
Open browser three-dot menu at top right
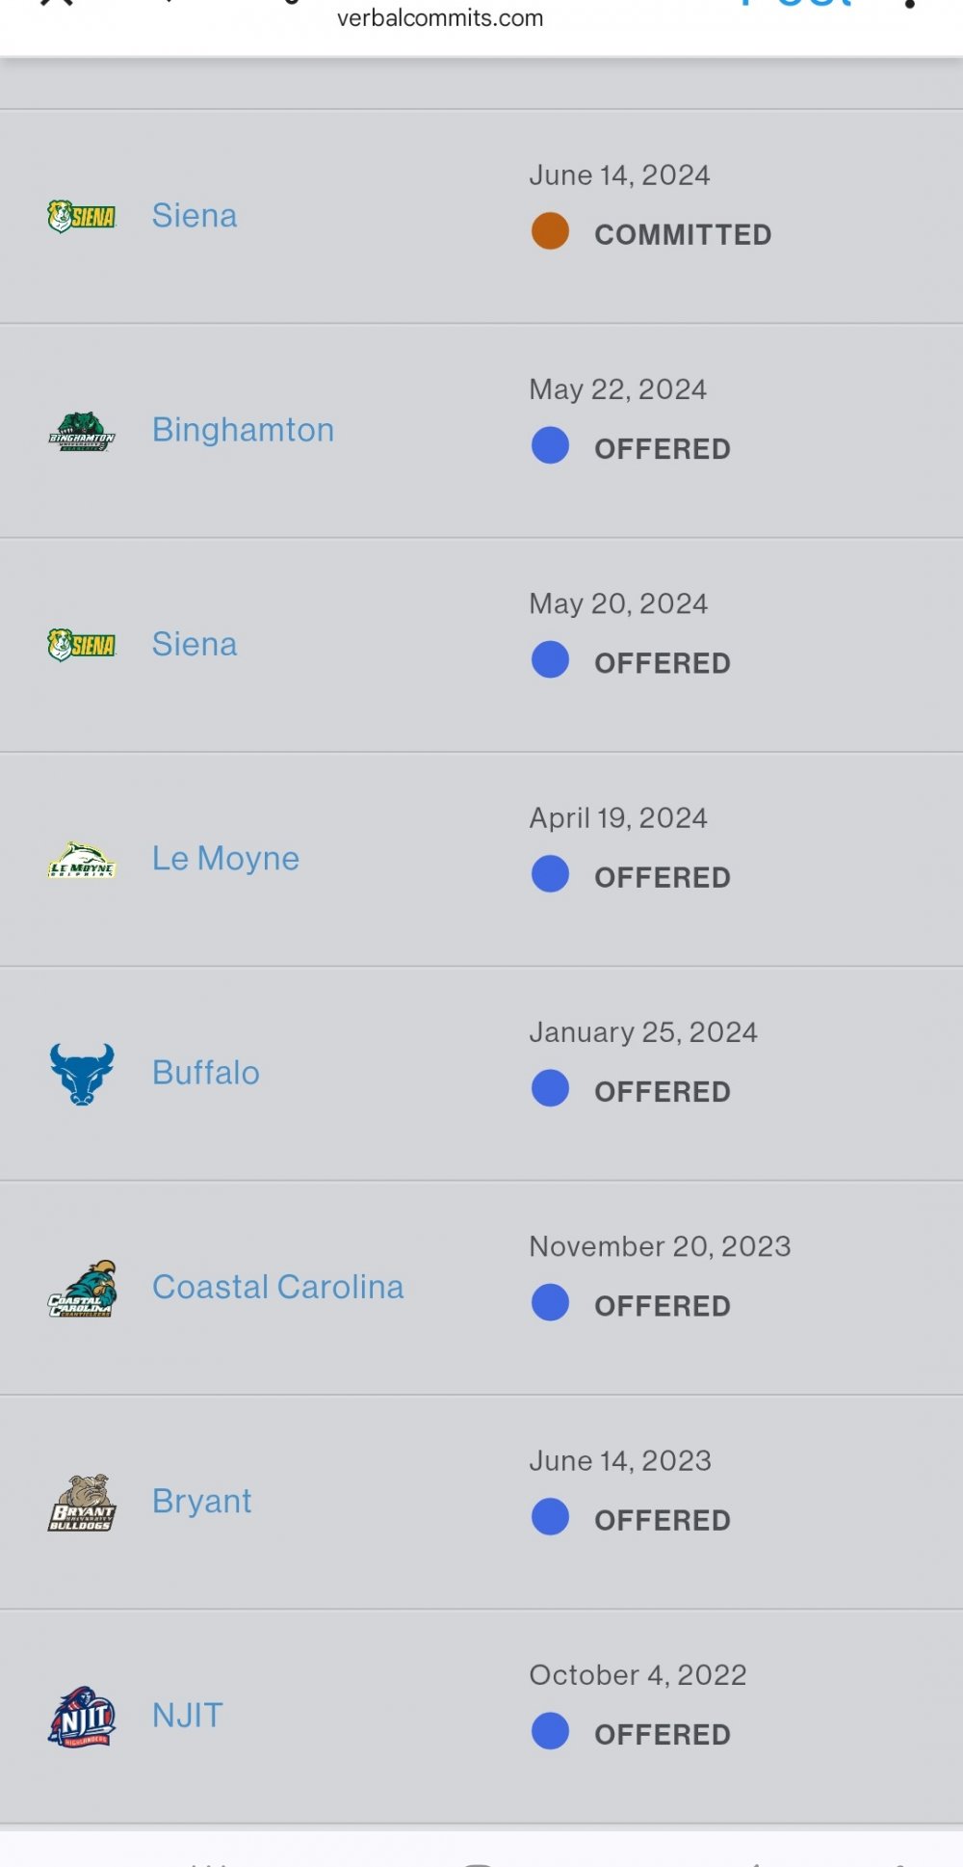[908, 5]
